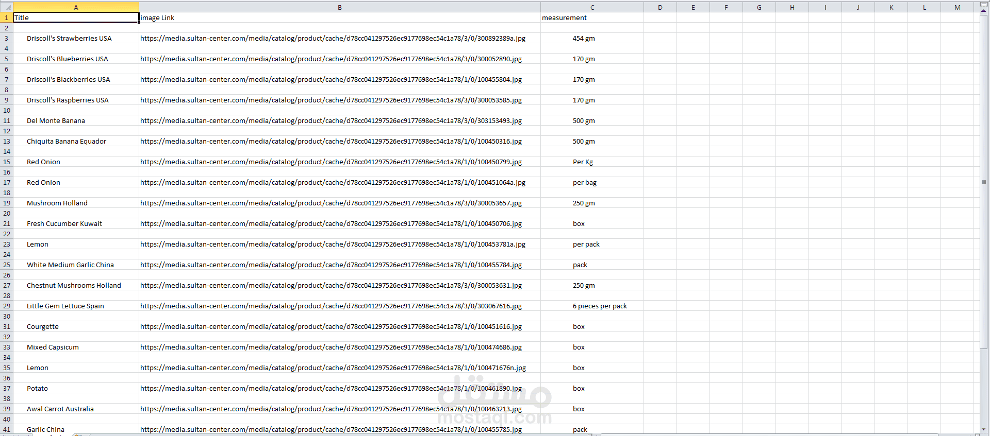Viewport: 990px width, 436px height.
Task: Select column H header
Action: pos(792,7)
